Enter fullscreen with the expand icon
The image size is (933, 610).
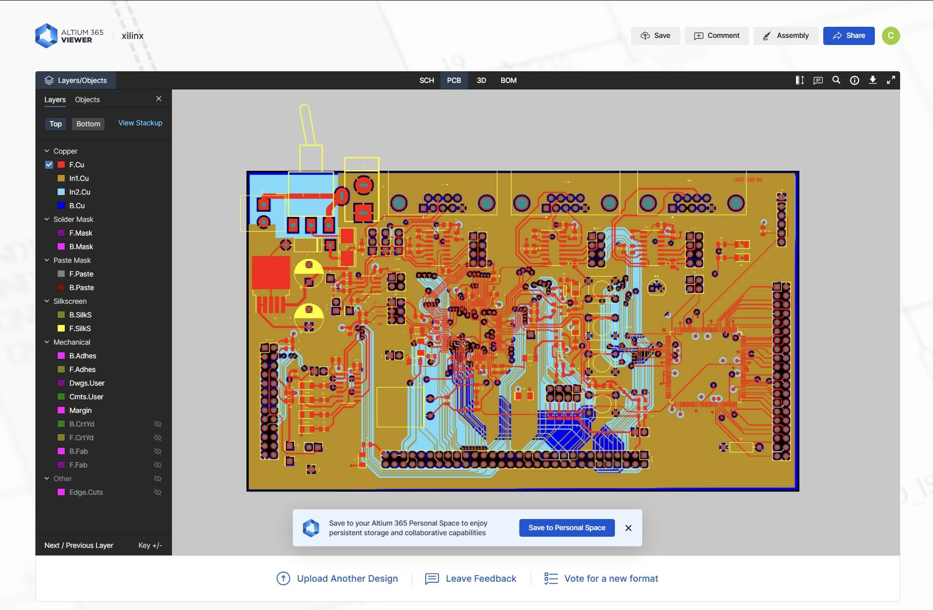point(891,80)
